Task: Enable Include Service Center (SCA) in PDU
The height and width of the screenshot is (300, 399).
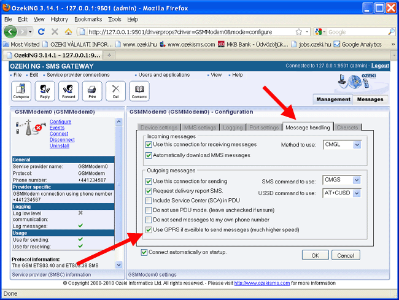Action: 149,201
